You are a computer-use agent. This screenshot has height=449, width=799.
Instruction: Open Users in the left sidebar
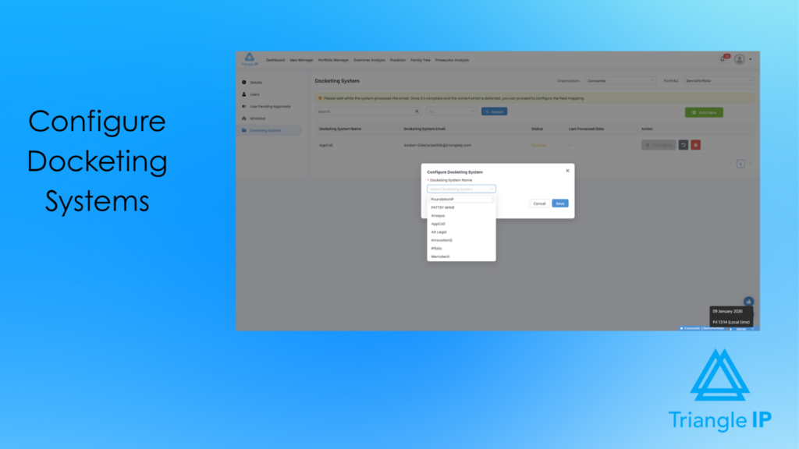pos(255,94)
